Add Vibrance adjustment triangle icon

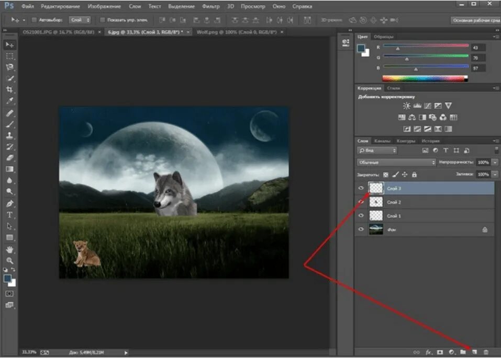click(x=448, y=106)
